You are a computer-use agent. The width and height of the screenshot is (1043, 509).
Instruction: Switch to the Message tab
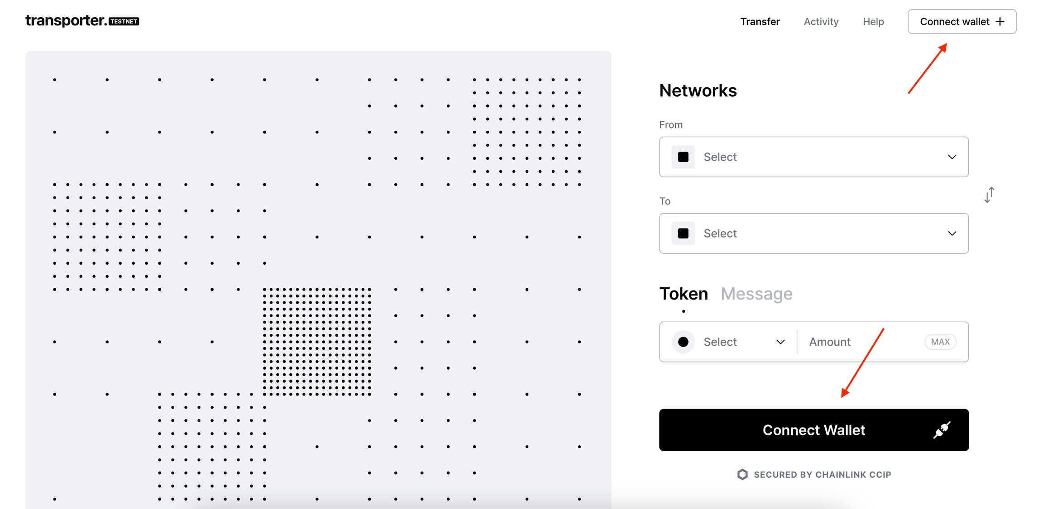(x=756, y=294)
